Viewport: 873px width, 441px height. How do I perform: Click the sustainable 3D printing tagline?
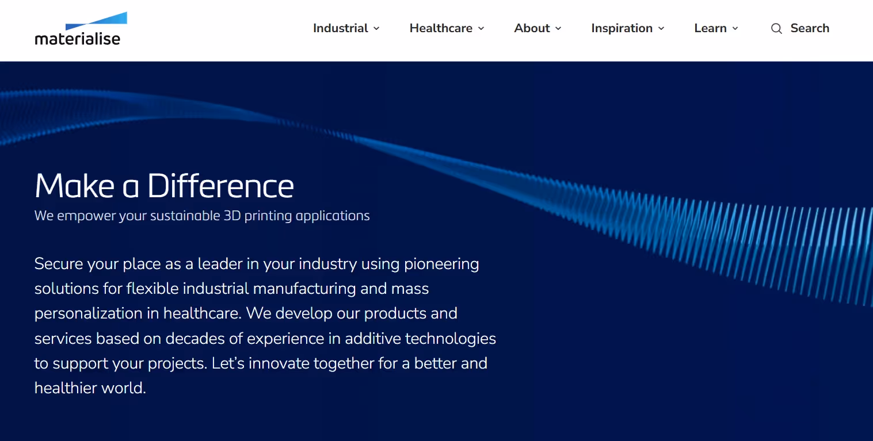pos(202,216)
